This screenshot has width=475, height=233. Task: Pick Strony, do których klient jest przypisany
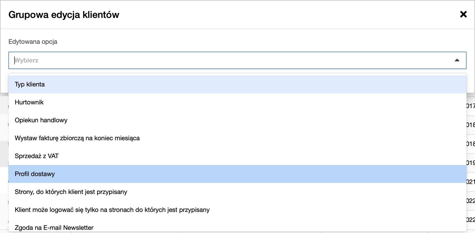pyautogui.click(x=71, y=192)
